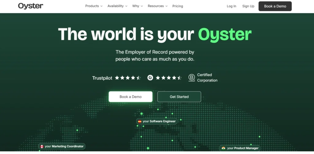Click the G2 star rating
The height and width of the screenshot is (154, 314).
tap(169, 78)
